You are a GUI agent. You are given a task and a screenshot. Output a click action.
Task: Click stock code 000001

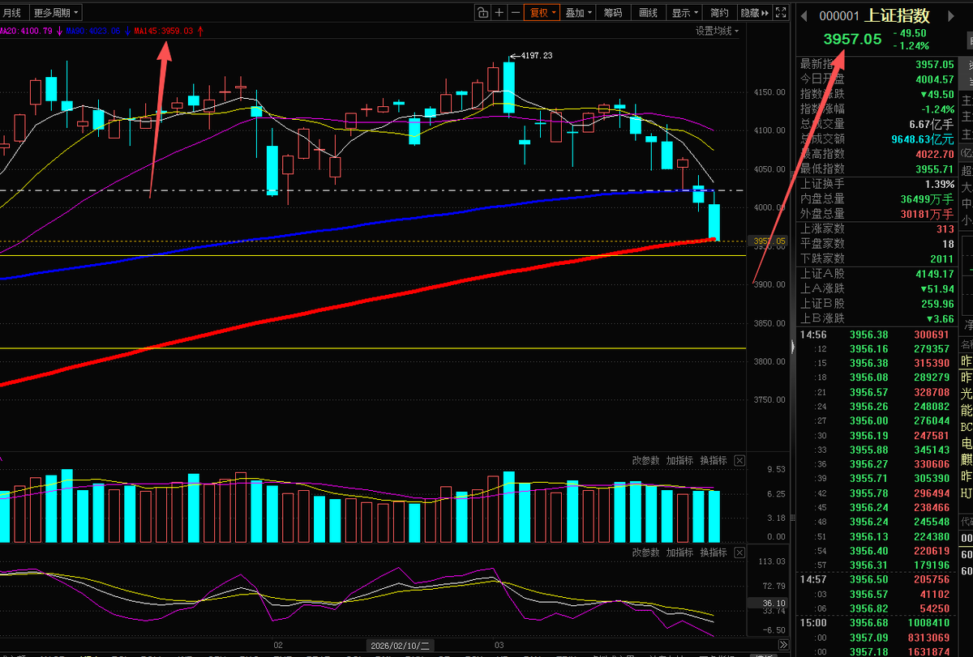[x=839, y=16]
